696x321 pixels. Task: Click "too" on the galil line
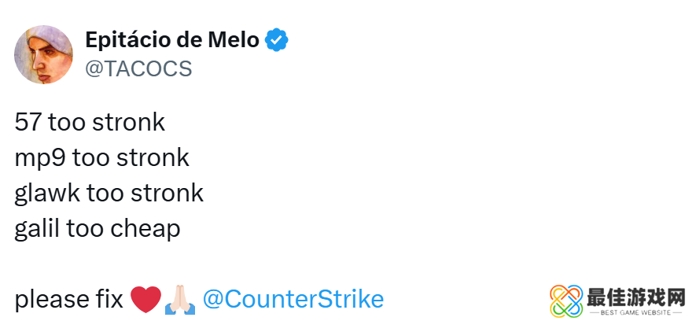click(x=85, y=229)
